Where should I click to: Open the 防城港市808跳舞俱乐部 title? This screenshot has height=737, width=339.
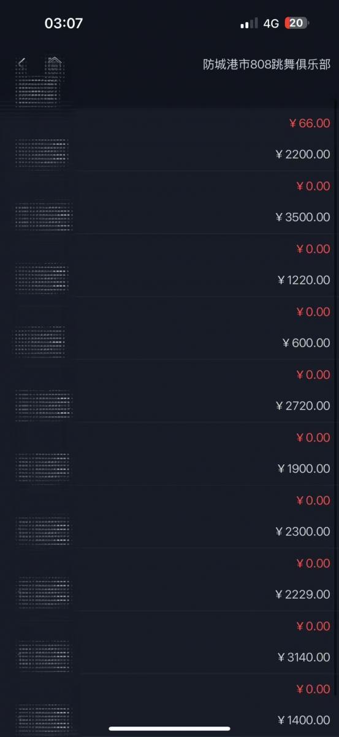pos(267,64)
